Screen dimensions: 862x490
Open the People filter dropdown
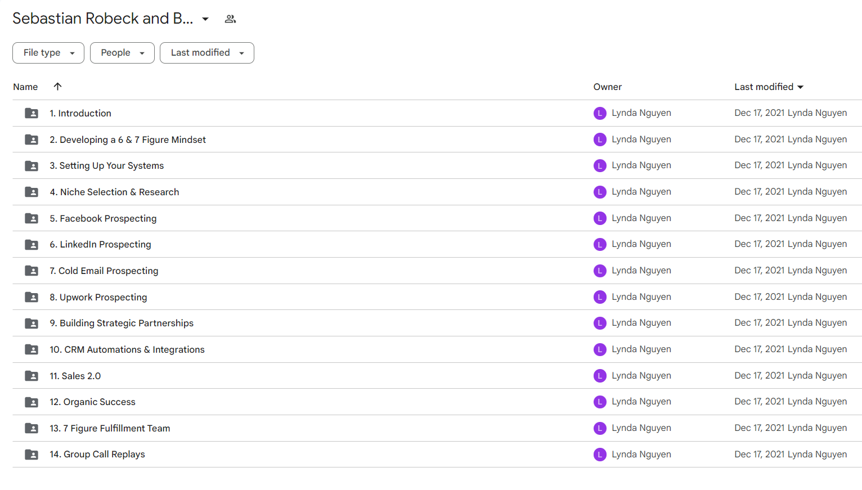point(122,53)
